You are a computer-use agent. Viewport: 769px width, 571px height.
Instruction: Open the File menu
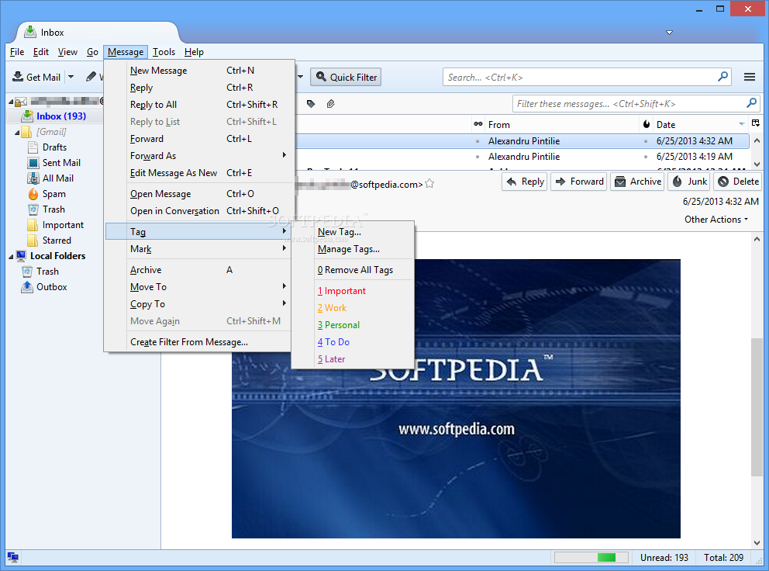point(17,51)
